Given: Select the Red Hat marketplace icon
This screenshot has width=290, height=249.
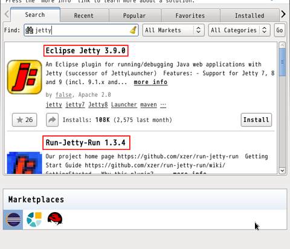Looking at the screenshot, I should [55, 219].
